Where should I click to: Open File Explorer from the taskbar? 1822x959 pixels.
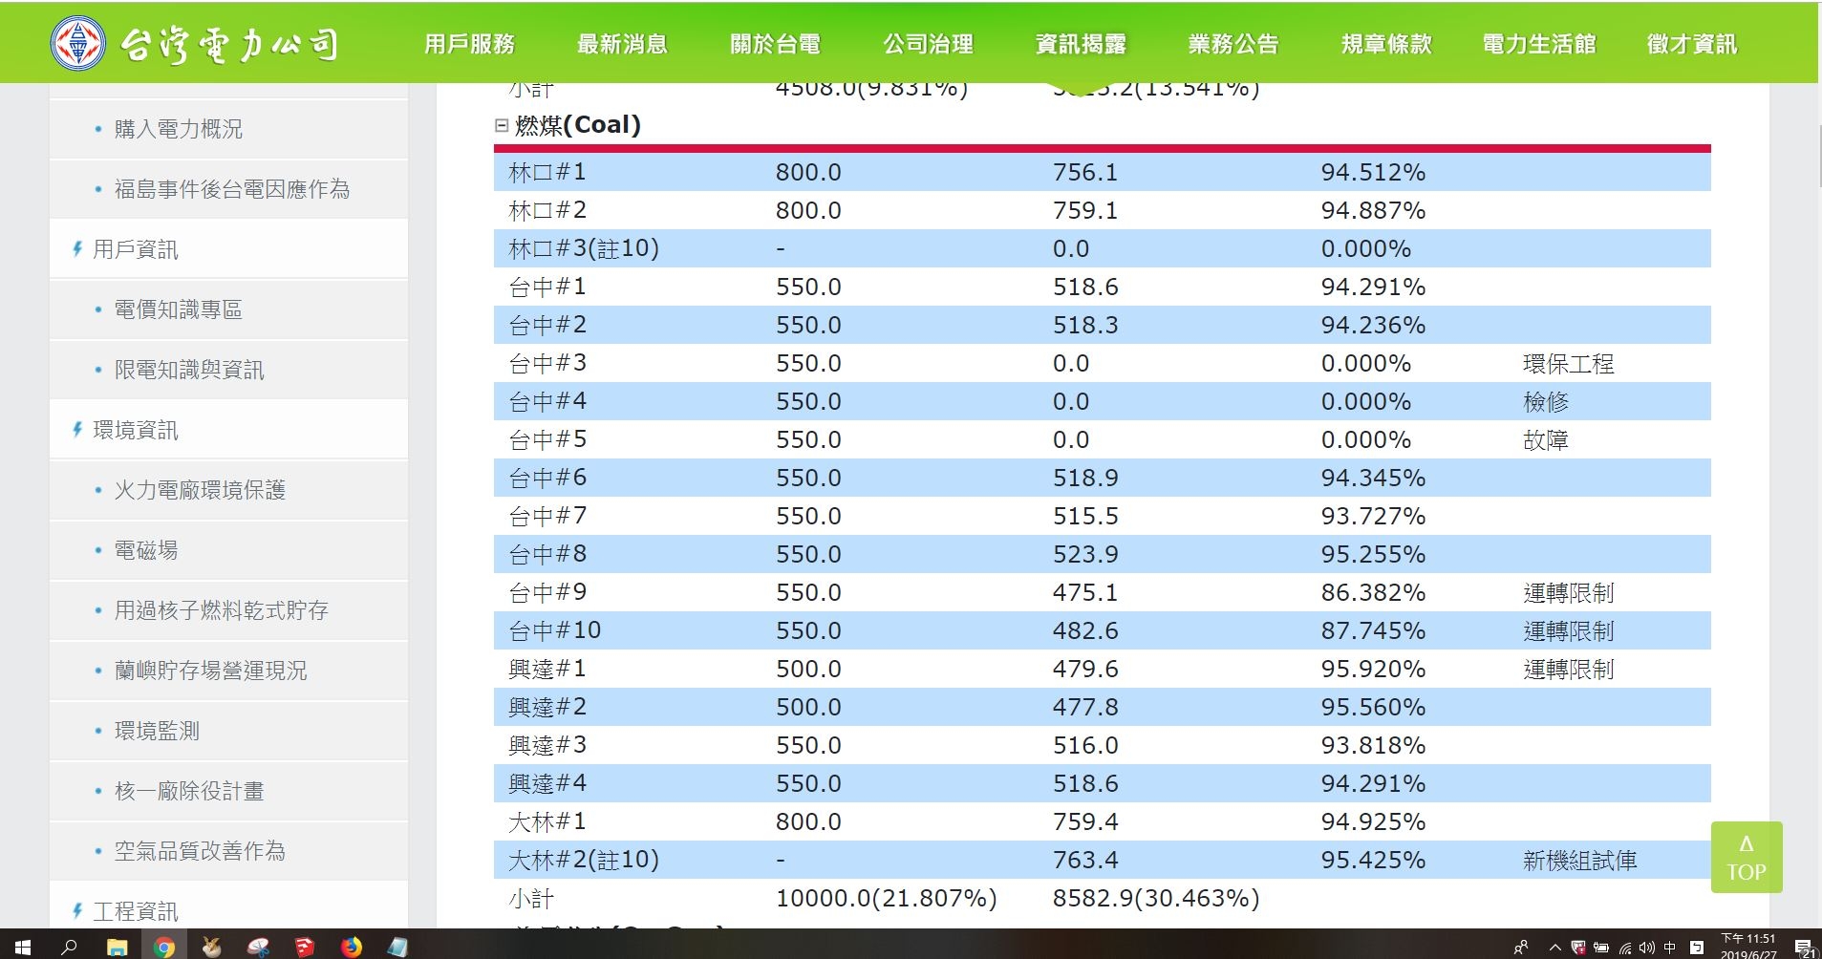[117, 947]
